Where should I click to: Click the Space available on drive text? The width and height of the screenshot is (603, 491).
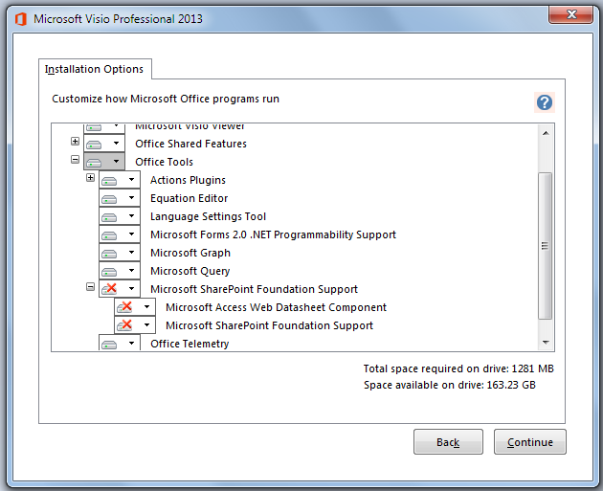pyautogui.click(x=450, y=385)
